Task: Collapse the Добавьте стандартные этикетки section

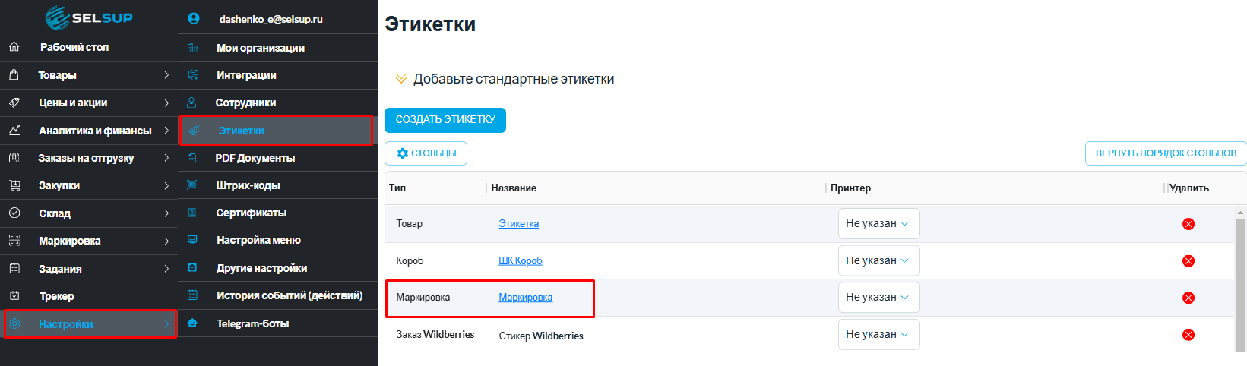Action: pos(401,79)
